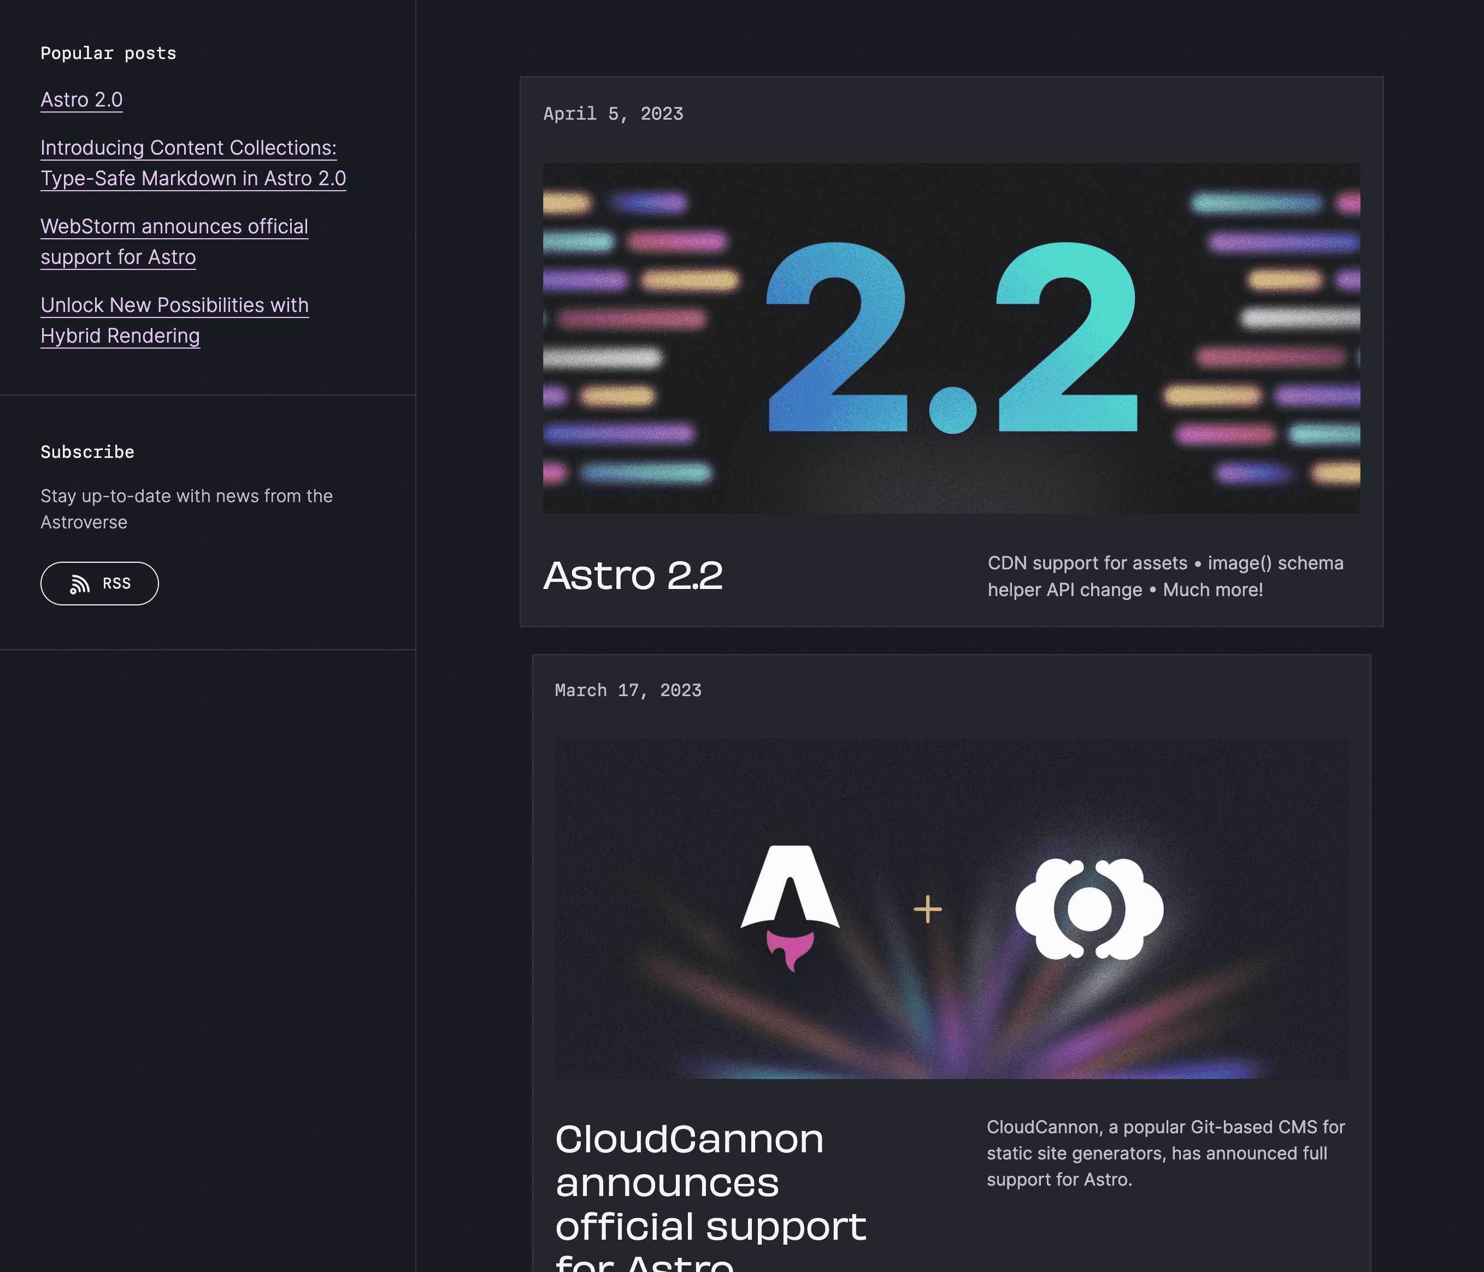
Task: Click the Subscribe heading
Action: coord(87,452)
